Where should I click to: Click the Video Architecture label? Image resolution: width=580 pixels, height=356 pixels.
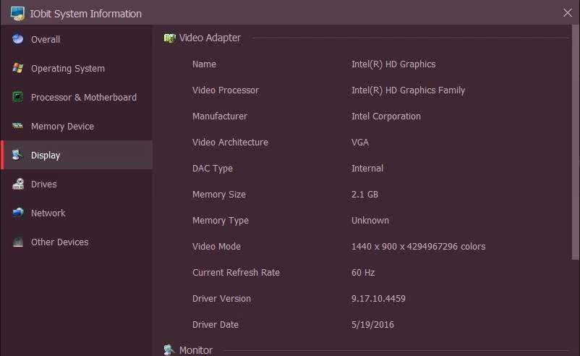(230, 142)
